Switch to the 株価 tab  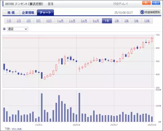pyautogui.click(x=11, y=13)
